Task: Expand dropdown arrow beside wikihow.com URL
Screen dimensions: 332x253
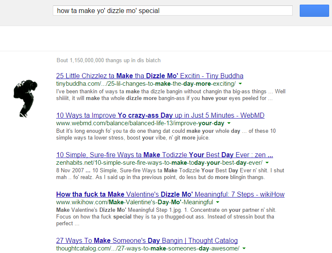Action: [218, 202]
